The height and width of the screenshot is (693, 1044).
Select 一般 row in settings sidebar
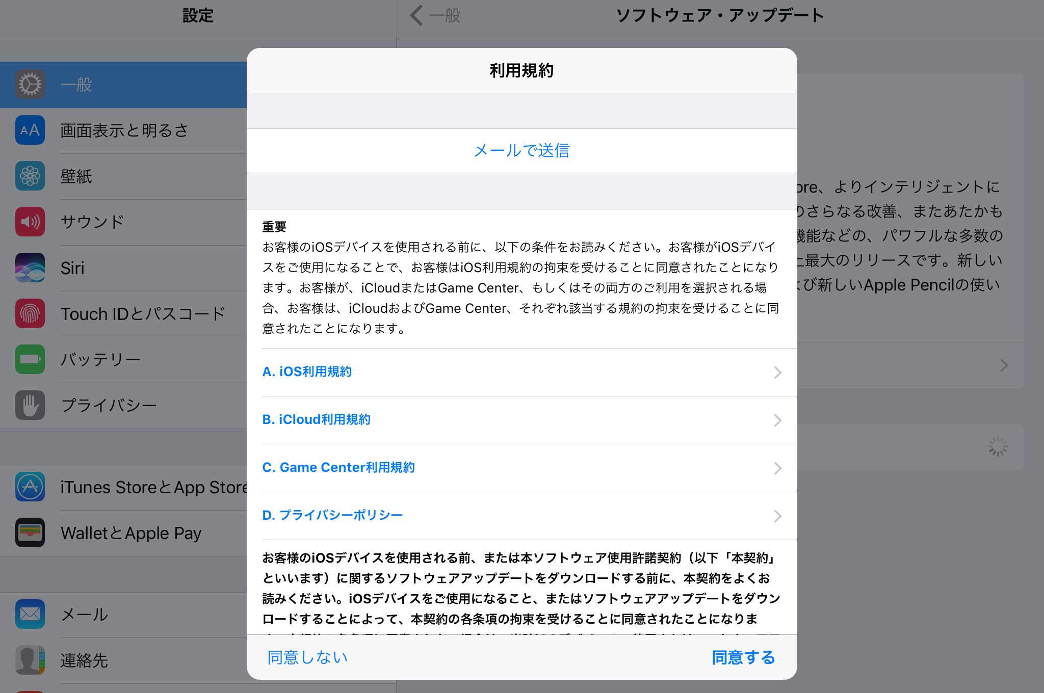coord(123,85)
